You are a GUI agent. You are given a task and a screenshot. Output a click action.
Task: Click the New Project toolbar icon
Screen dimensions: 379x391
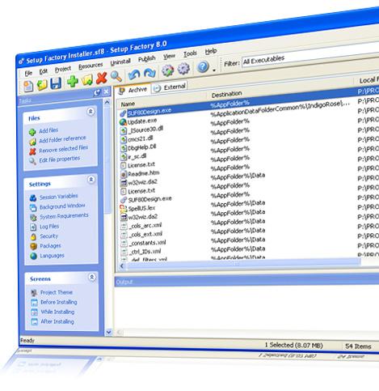(x=28, y=86)
